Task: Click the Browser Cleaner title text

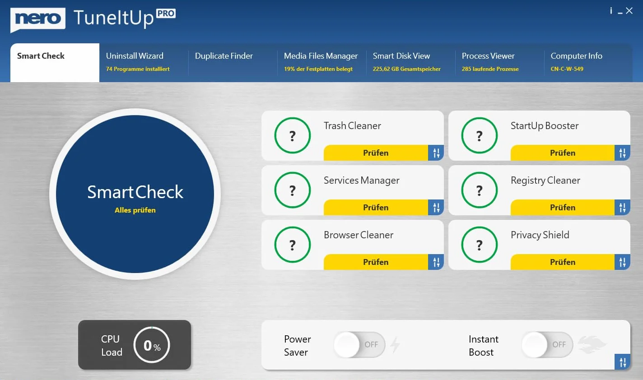Action: (359, 235)
